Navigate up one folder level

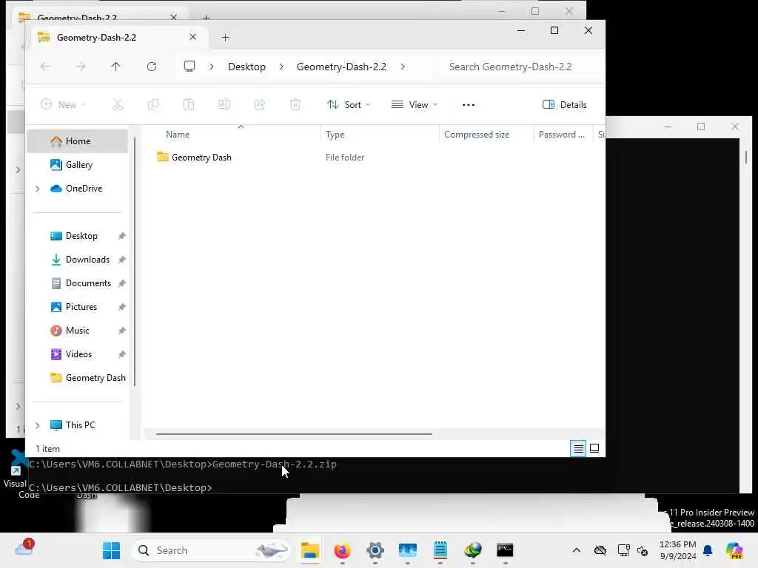[x=115, y=66]
